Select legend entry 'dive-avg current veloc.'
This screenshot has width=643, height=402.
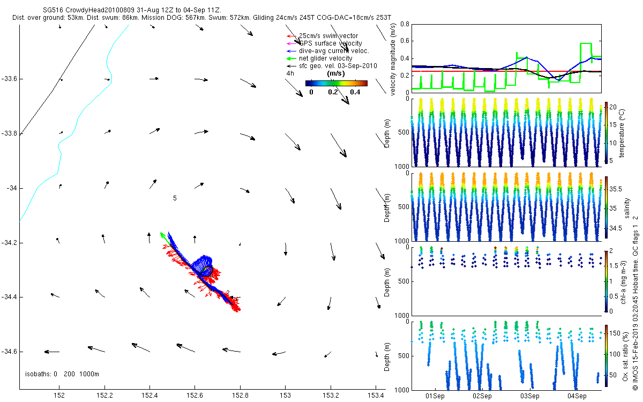pyautogui.click(x=334, y=50)
